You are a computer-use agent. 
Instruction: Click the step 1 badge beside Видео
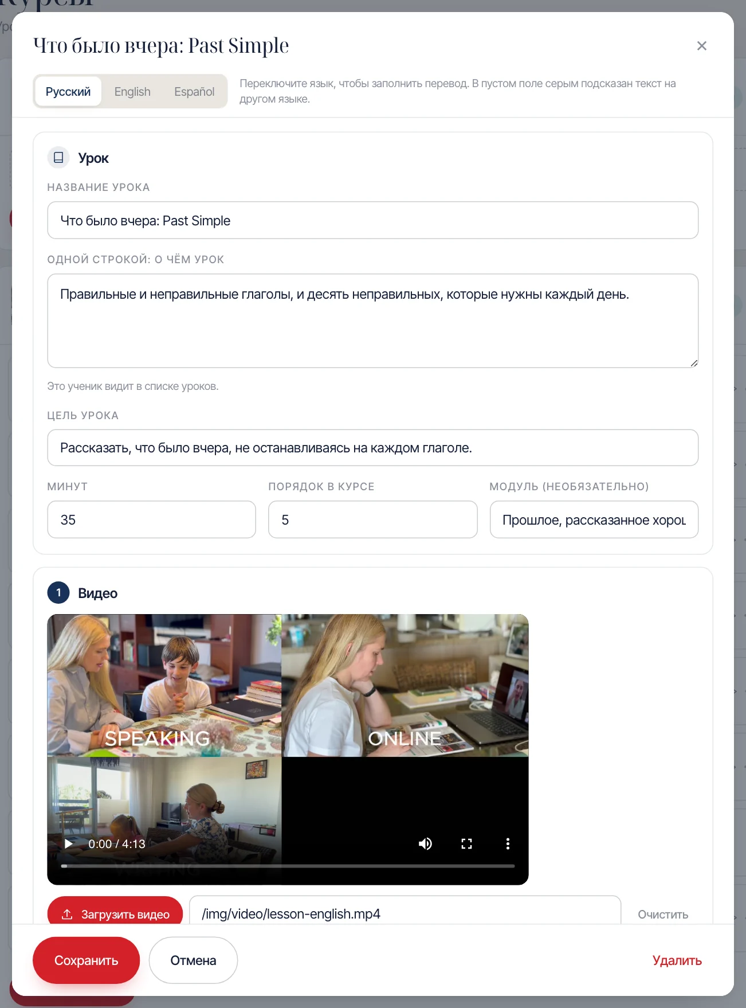pos(58,593)
